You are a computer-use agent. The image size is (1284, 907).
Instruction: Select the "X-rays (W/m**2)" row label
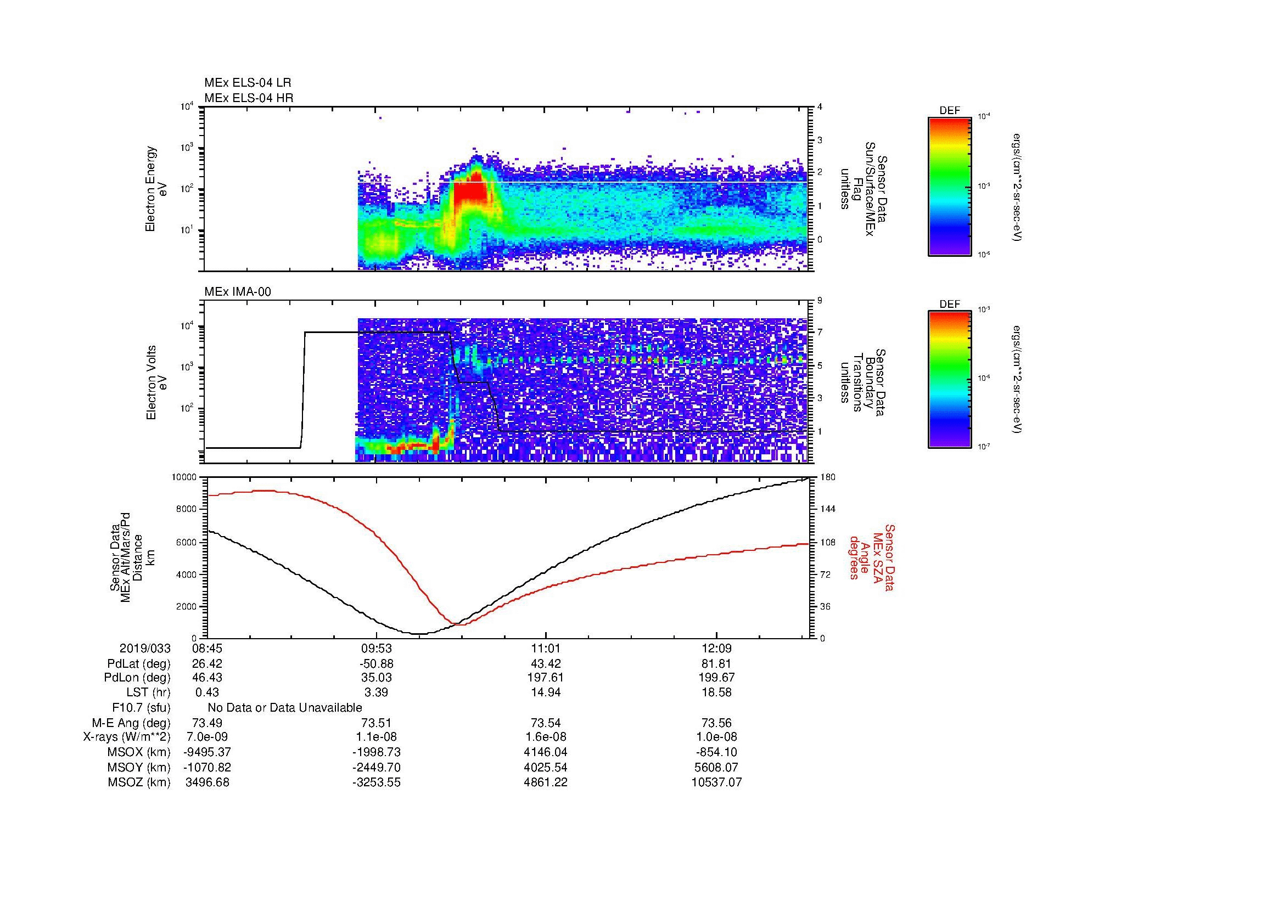127,737
